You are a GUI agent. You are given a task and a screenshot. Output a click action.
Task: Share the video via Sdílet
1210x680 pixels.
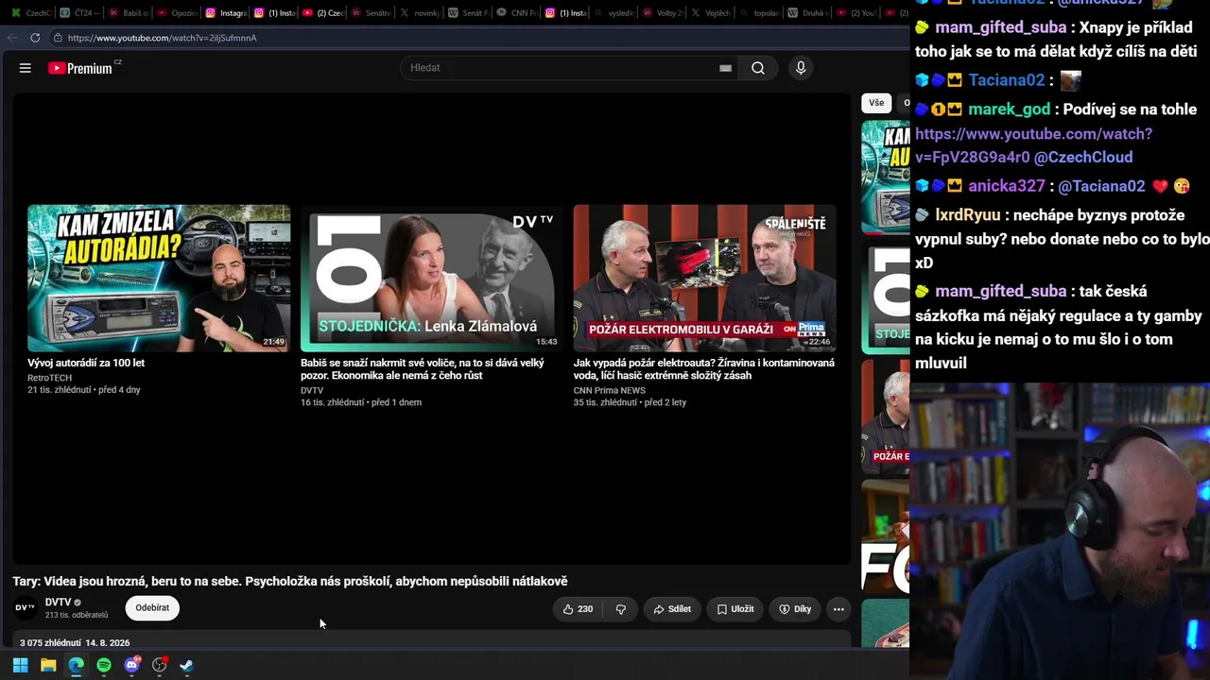click(672, 609)
